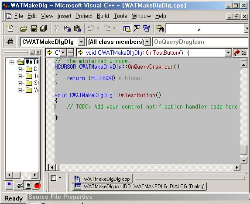Click the OnQueryDragIcon member field
The image size is (250, 204).
(x=200, y=42)
